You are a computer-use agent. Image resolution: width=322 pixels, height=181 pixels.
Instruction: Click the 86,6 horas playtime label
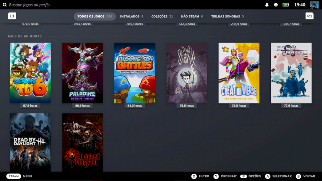(83, 106)
